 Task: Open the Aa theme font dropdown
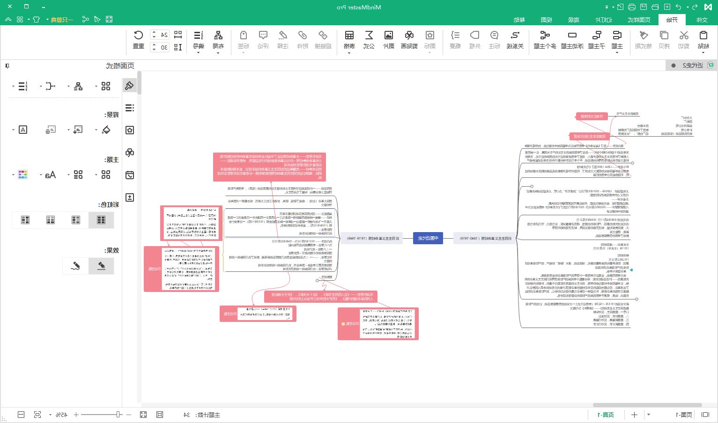coord(41,175)
